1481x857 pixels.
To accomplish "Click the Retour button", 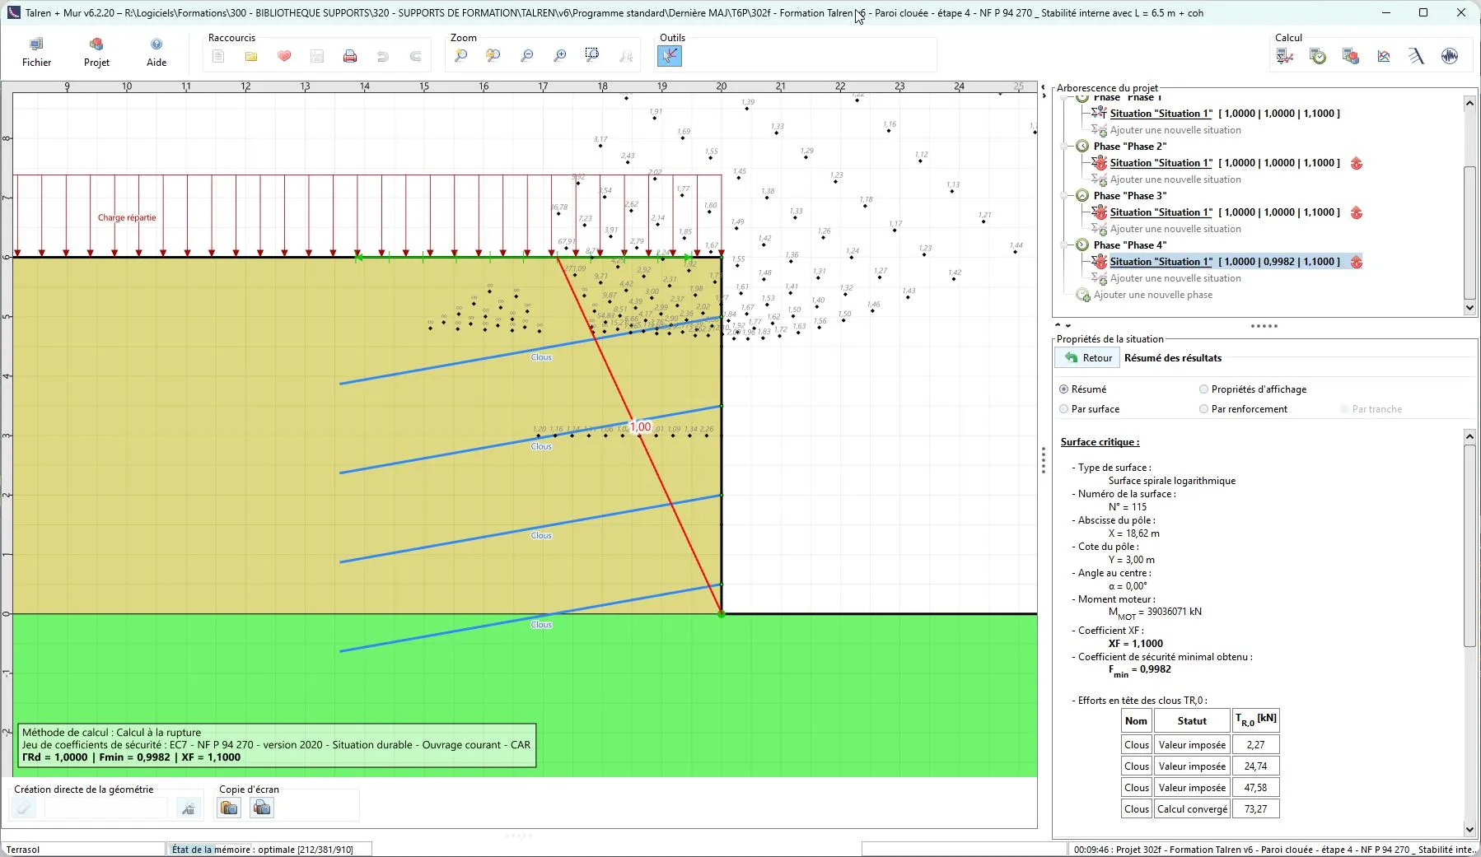I will point(1088,358).
